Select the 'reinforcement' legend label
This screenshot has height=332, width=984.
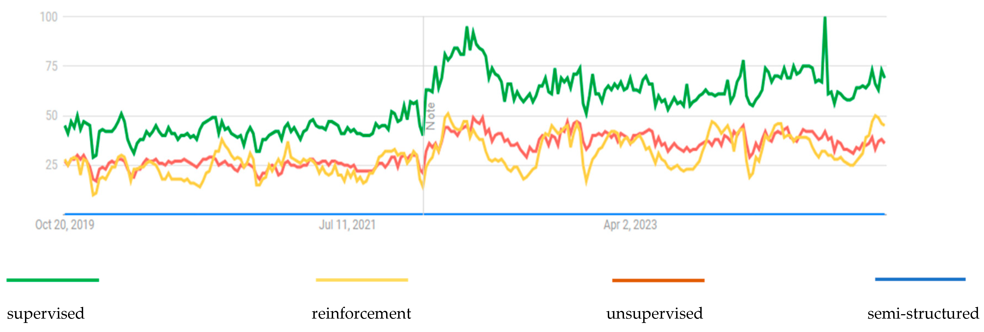point(361,313)
